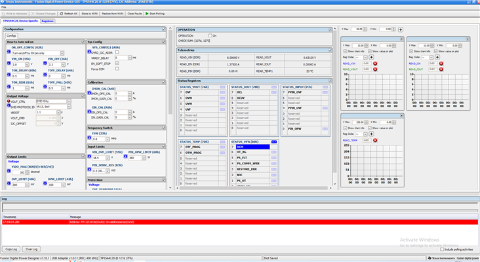The image size is (480, 262).
Task: Collapse the Telemetries panel
Action: [330, 50]
